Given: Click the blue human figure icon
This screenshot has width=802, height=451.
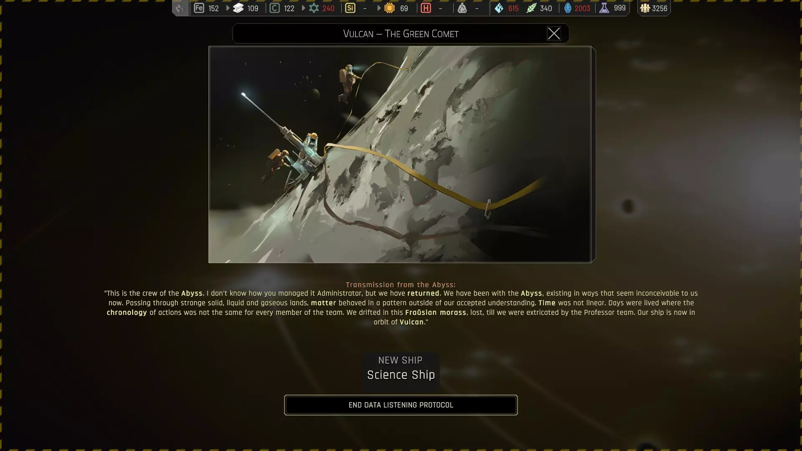Looking at the screenshot, I should point(568,8).
